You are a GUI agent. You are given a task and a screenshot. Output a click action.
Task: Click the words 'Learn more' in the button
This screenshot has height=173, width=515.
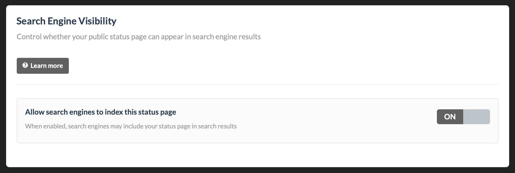[x=47, y=66]
